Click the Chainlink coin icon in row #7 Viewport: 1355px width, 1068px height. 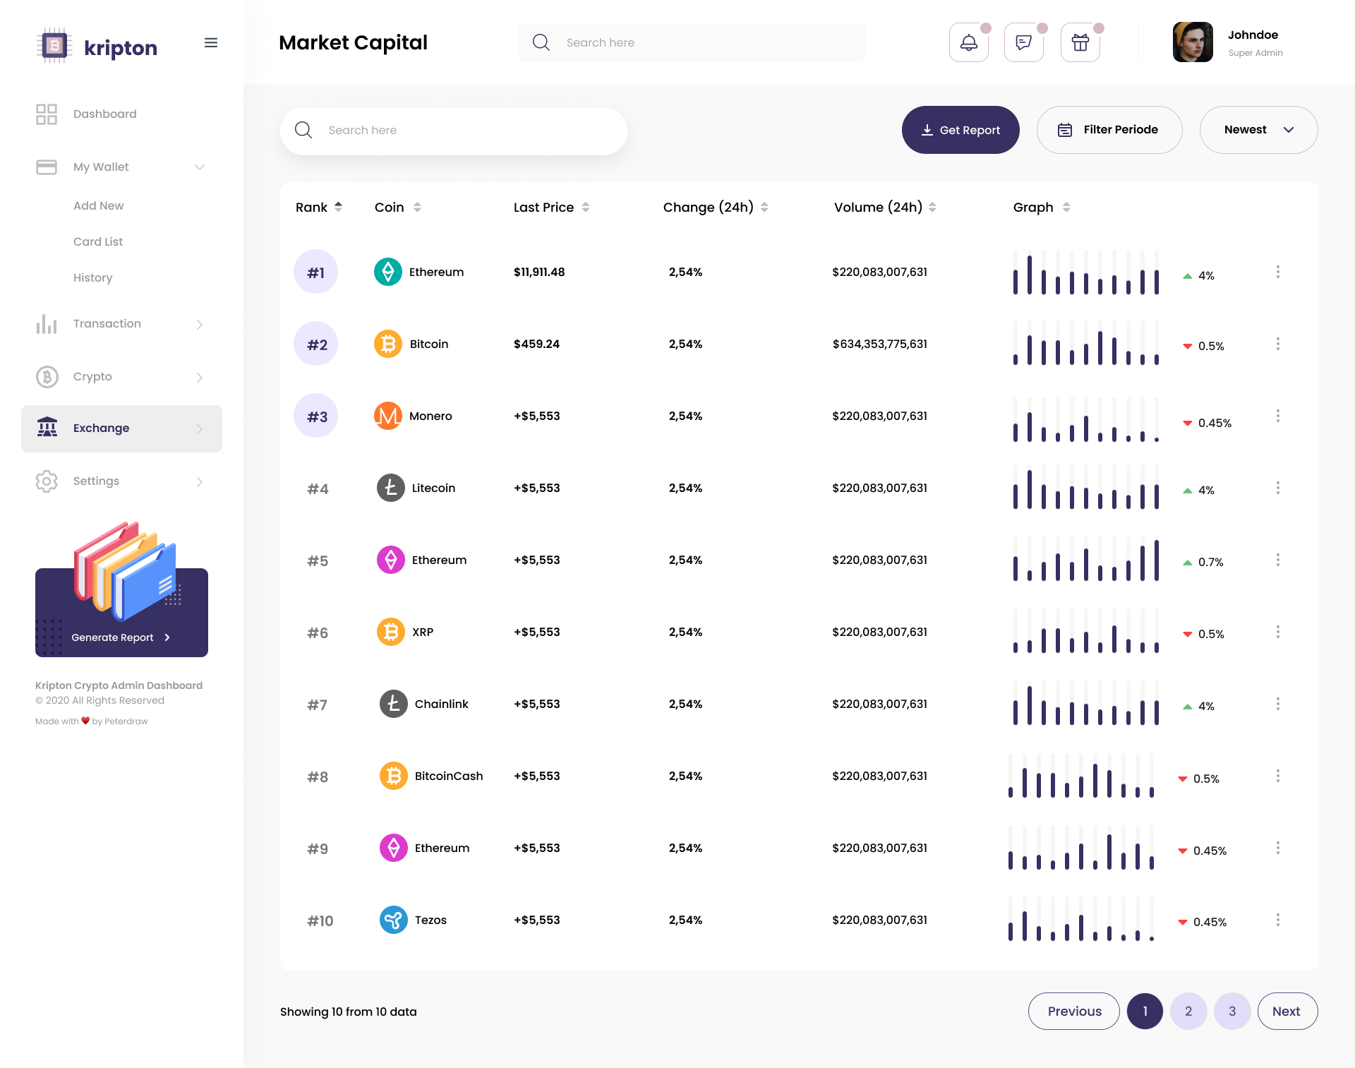pos(394,704)
